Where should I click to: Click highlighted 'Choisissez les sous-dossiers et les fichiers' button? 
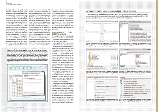click(x=136, y=29)
